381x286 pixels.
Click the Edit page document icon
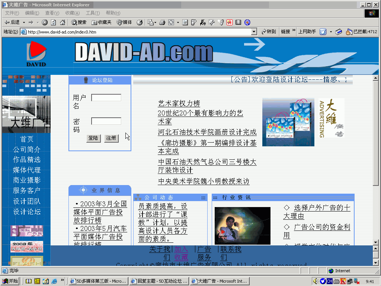point(185,22)
